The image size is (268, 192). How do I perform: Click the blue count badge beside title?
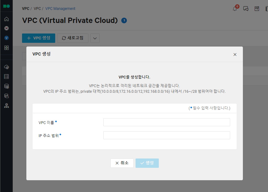(124, 20)
